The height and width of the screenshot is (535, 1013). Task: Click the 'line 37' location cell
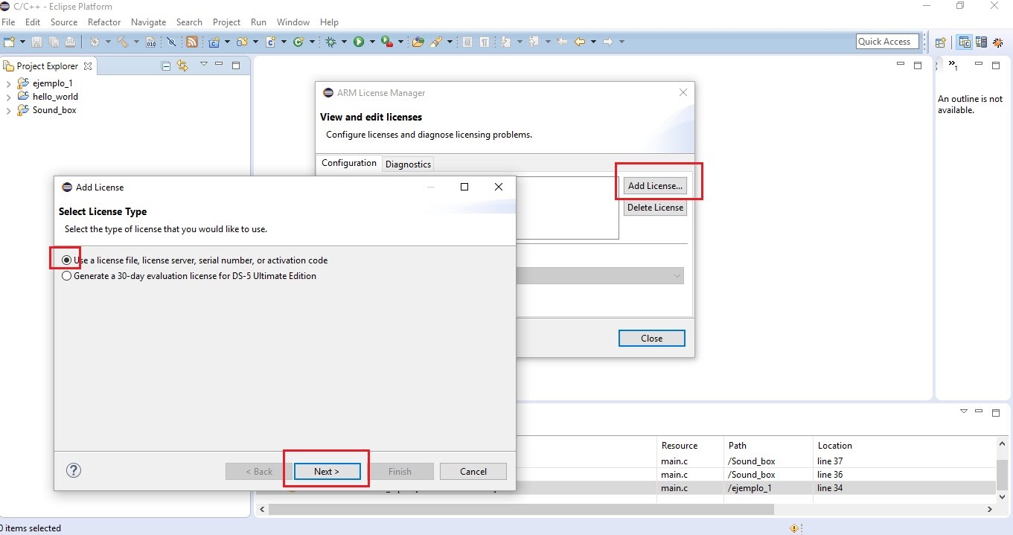[830, 461]
